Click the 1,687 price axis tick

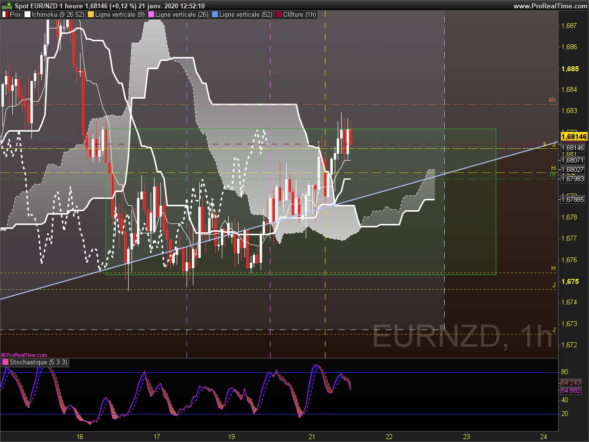(x=569, y=25)
